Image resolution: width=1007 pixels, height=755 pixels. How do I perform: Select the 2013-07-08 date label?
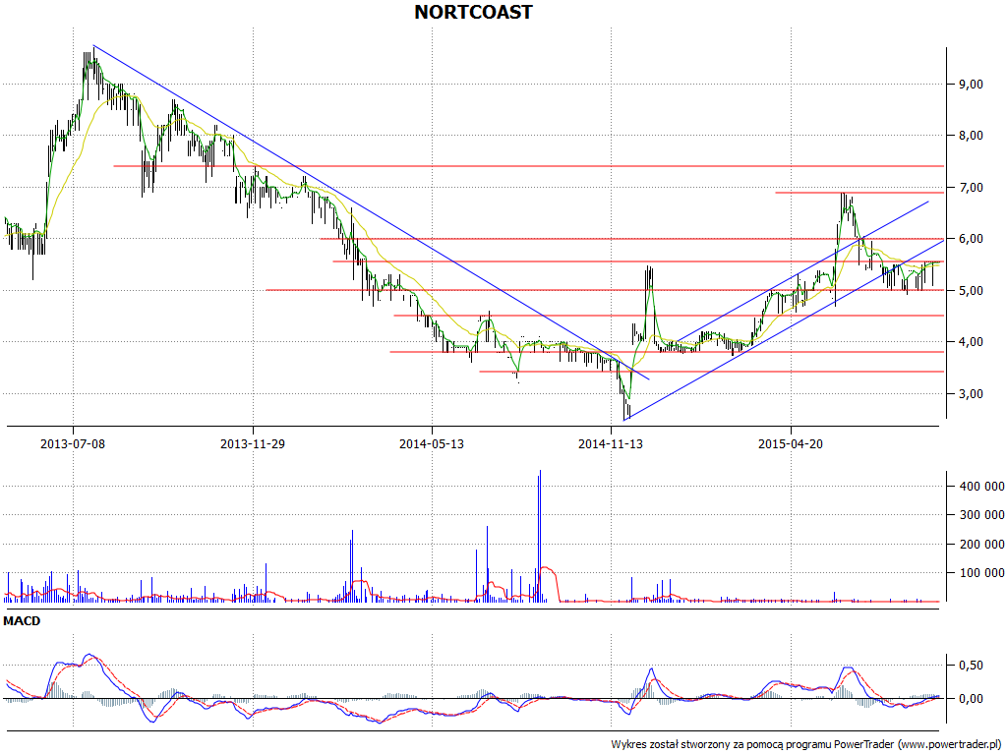[73, 443]
